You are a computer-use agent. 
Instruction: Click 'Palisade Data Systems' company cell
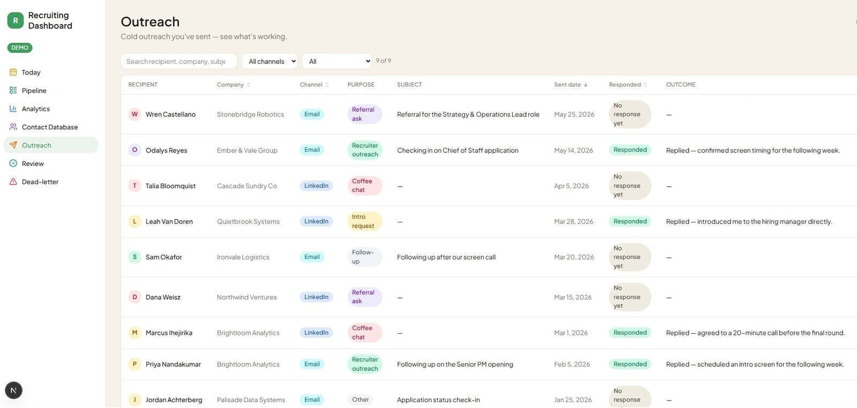pos(251,400)
